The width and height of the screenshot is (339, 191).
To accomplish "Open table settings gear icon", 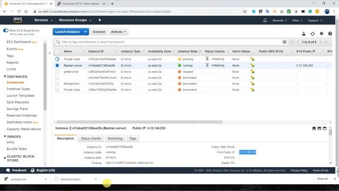I will click(322, 33).
